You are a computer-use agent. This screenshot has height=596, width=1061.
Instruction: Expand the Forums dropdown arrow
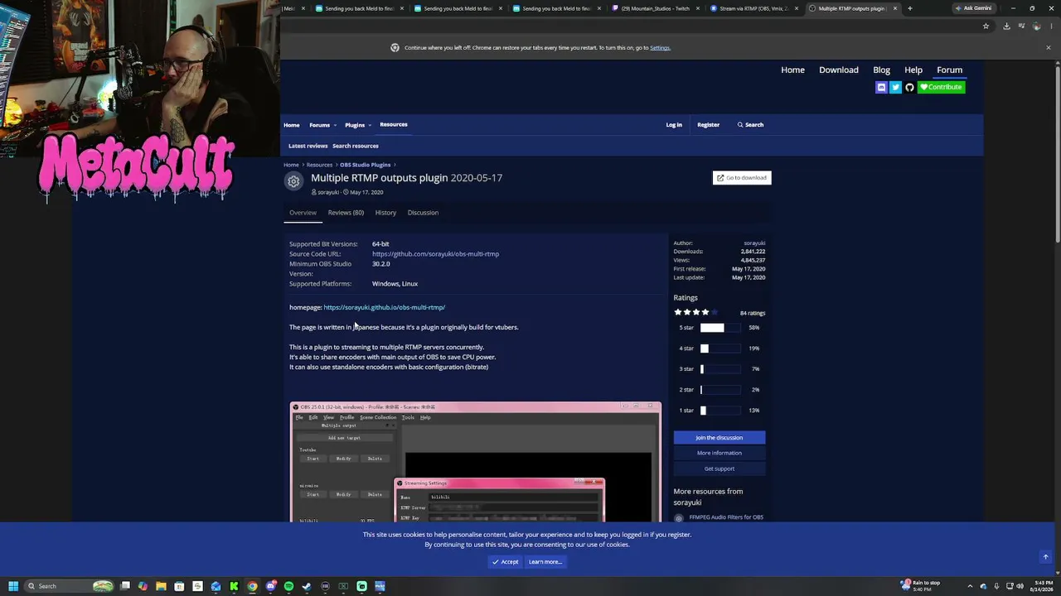[x=335, y=125]
